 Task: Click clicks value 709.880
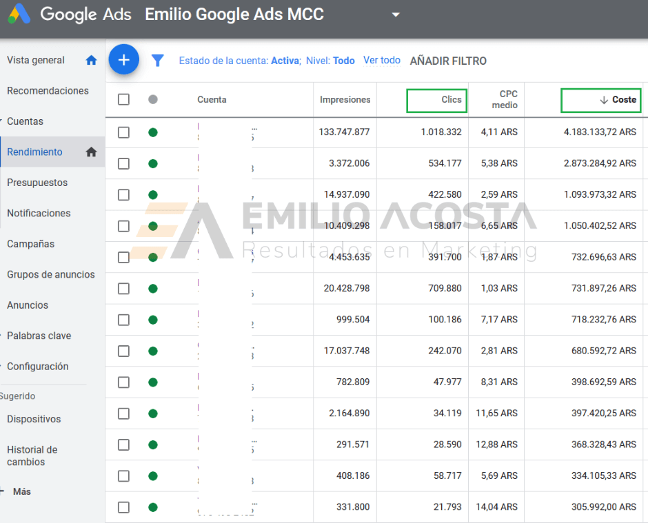[445, 288]
